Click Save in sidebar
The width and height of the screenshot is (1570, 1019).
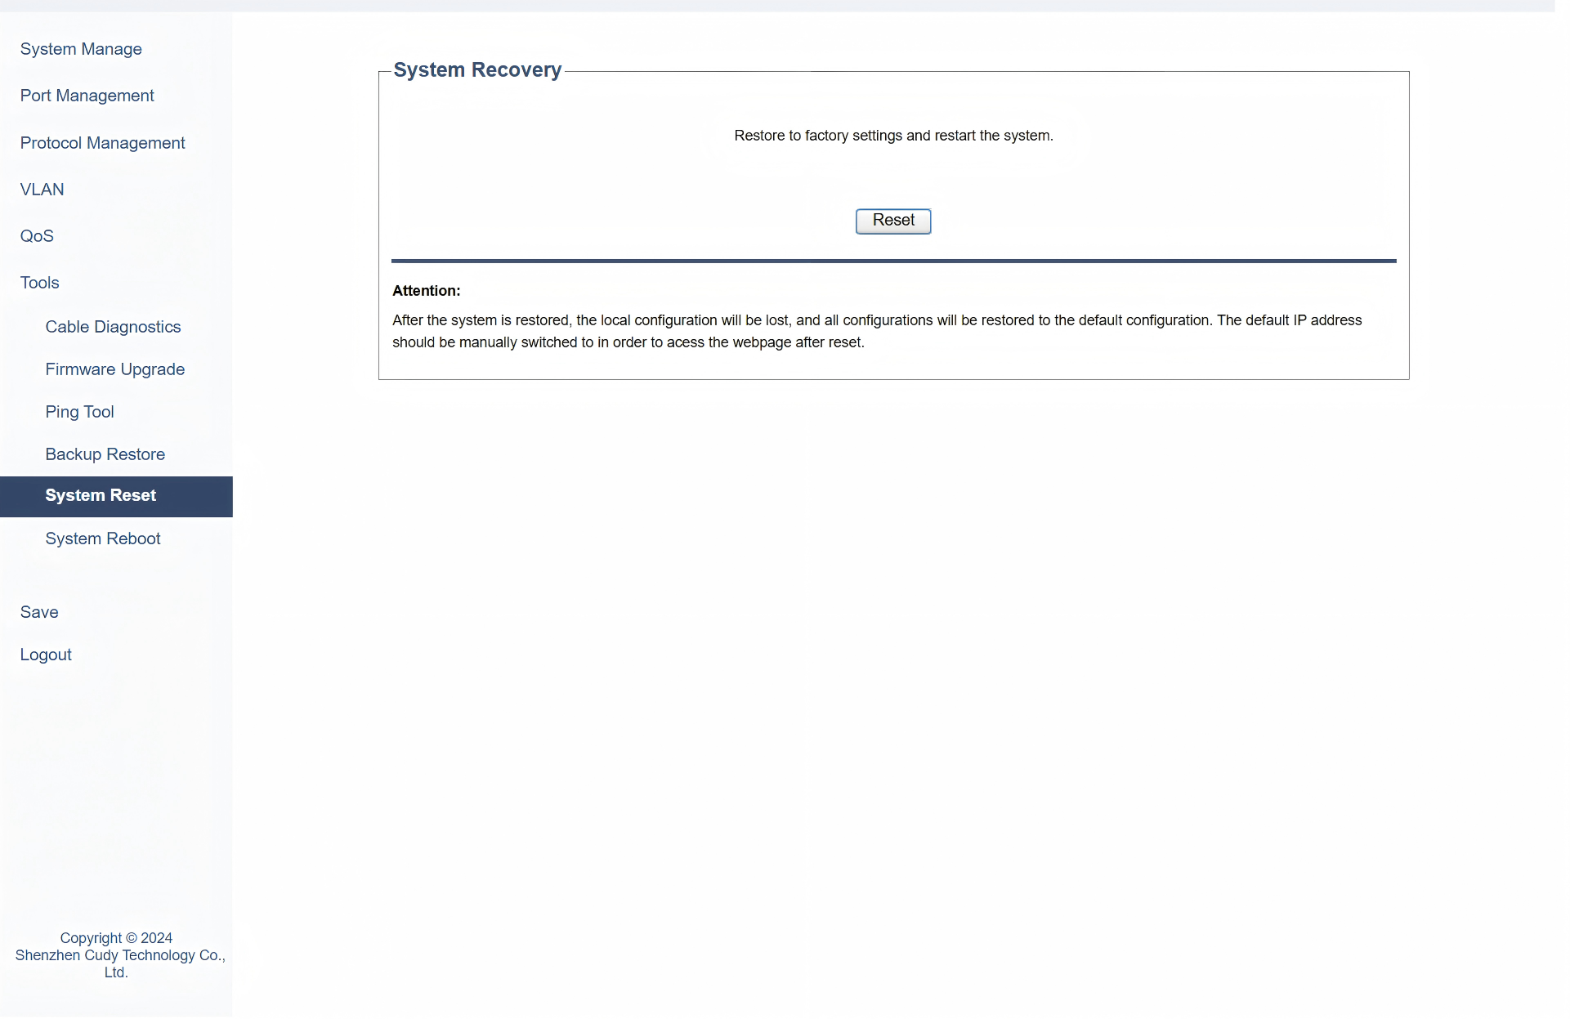coord(39,612)
